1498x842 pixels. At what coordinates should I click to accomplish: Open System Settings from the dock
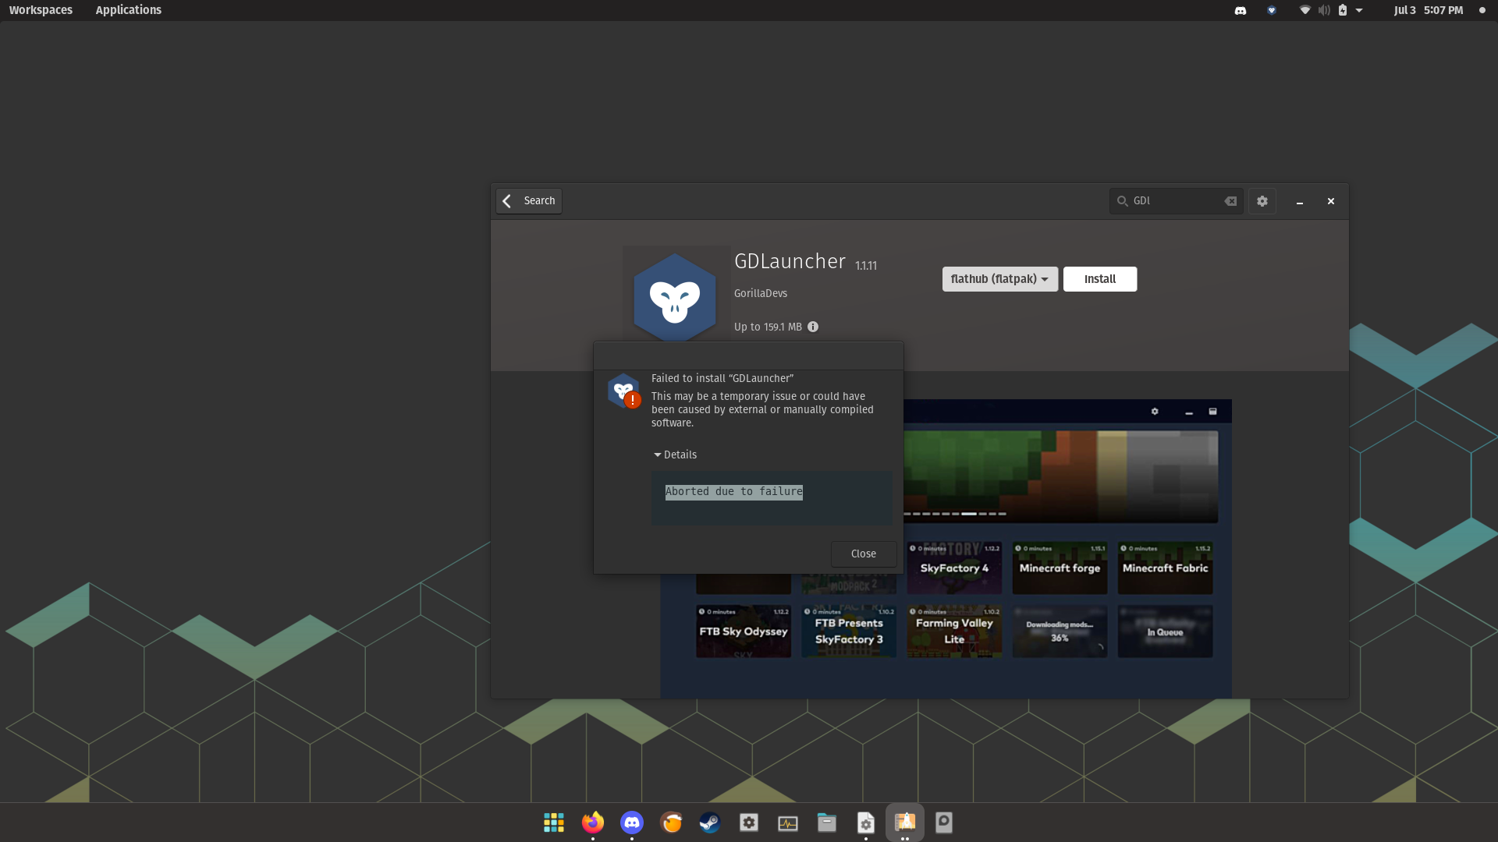(748, 823)
